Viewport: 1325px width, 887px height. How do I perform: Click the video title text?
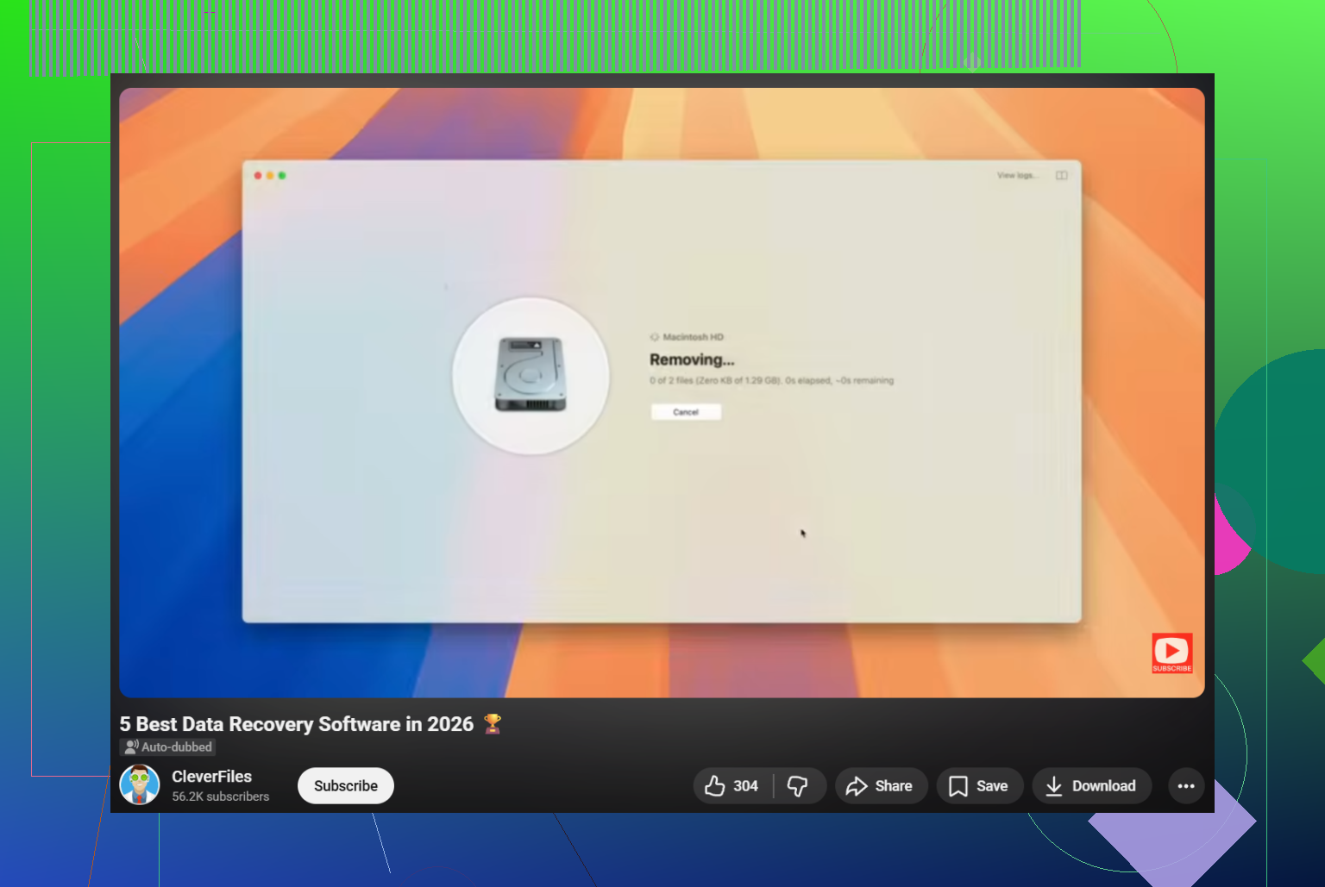pos(297,724)
